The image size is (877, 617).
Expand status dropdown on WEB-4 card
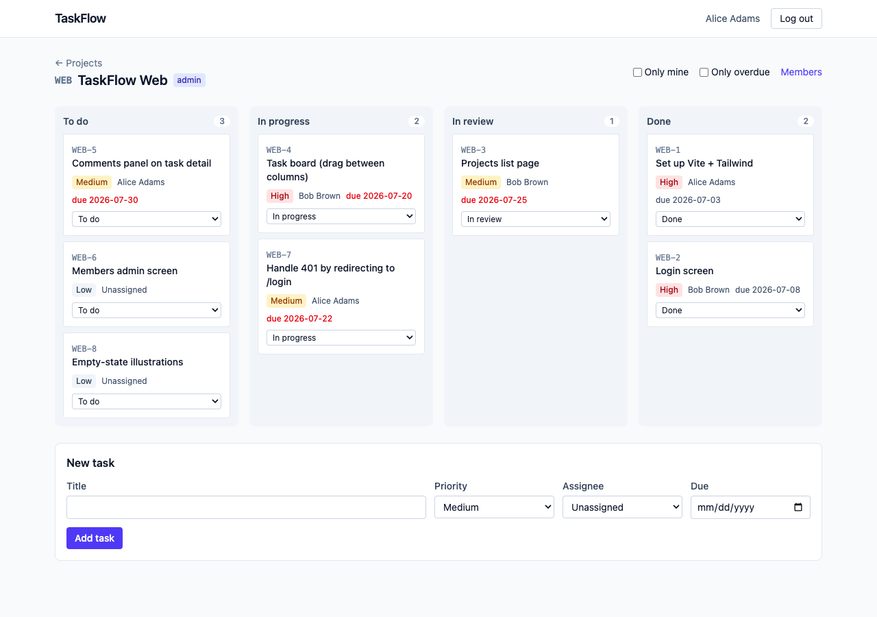click(341, 217)
